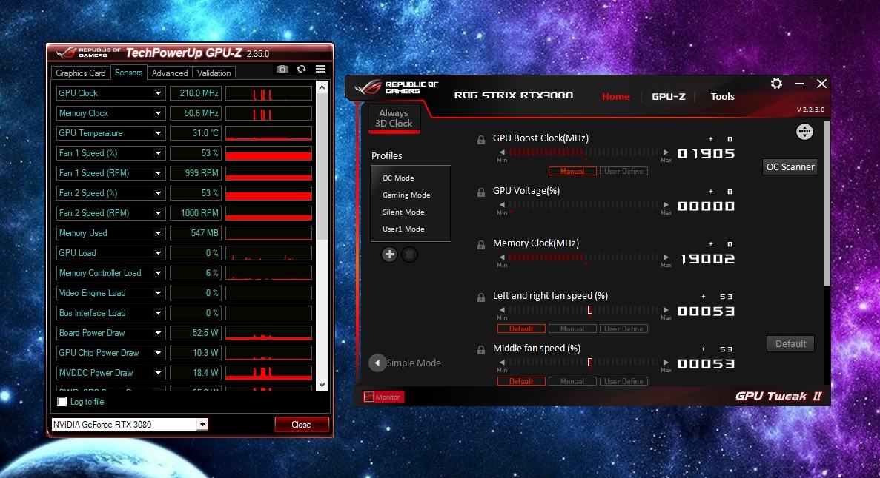Open the GPU Load sensor dropdown
Viewport: 880px width, 478px height.
tap(158, 253)
